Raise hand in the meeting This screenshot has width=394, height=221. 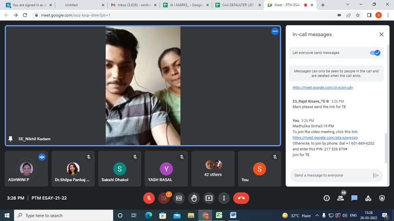(194, 198)
